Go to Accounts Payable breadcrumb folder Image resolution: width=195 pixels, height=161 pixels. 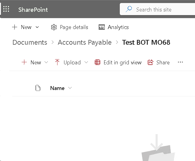tap(85, 43)
